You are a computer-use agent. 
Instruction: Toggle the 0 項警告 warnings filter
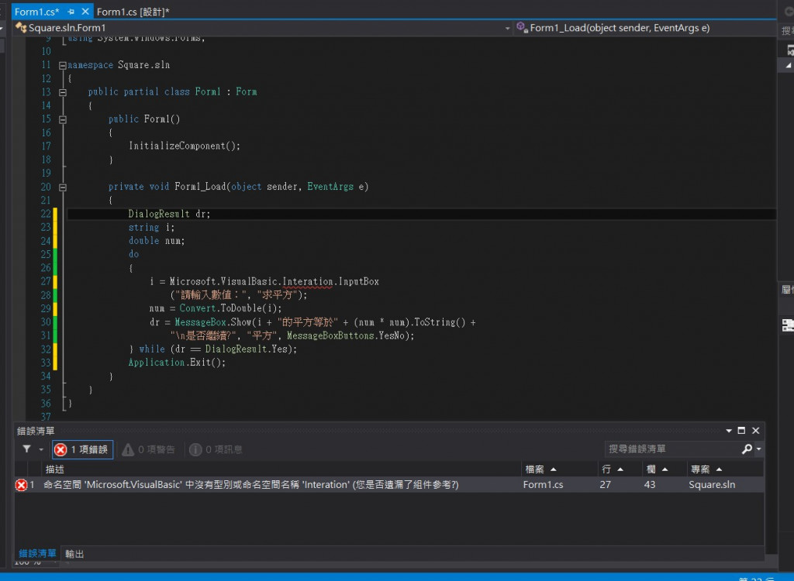pyautogui.click(x=148, y=449)
